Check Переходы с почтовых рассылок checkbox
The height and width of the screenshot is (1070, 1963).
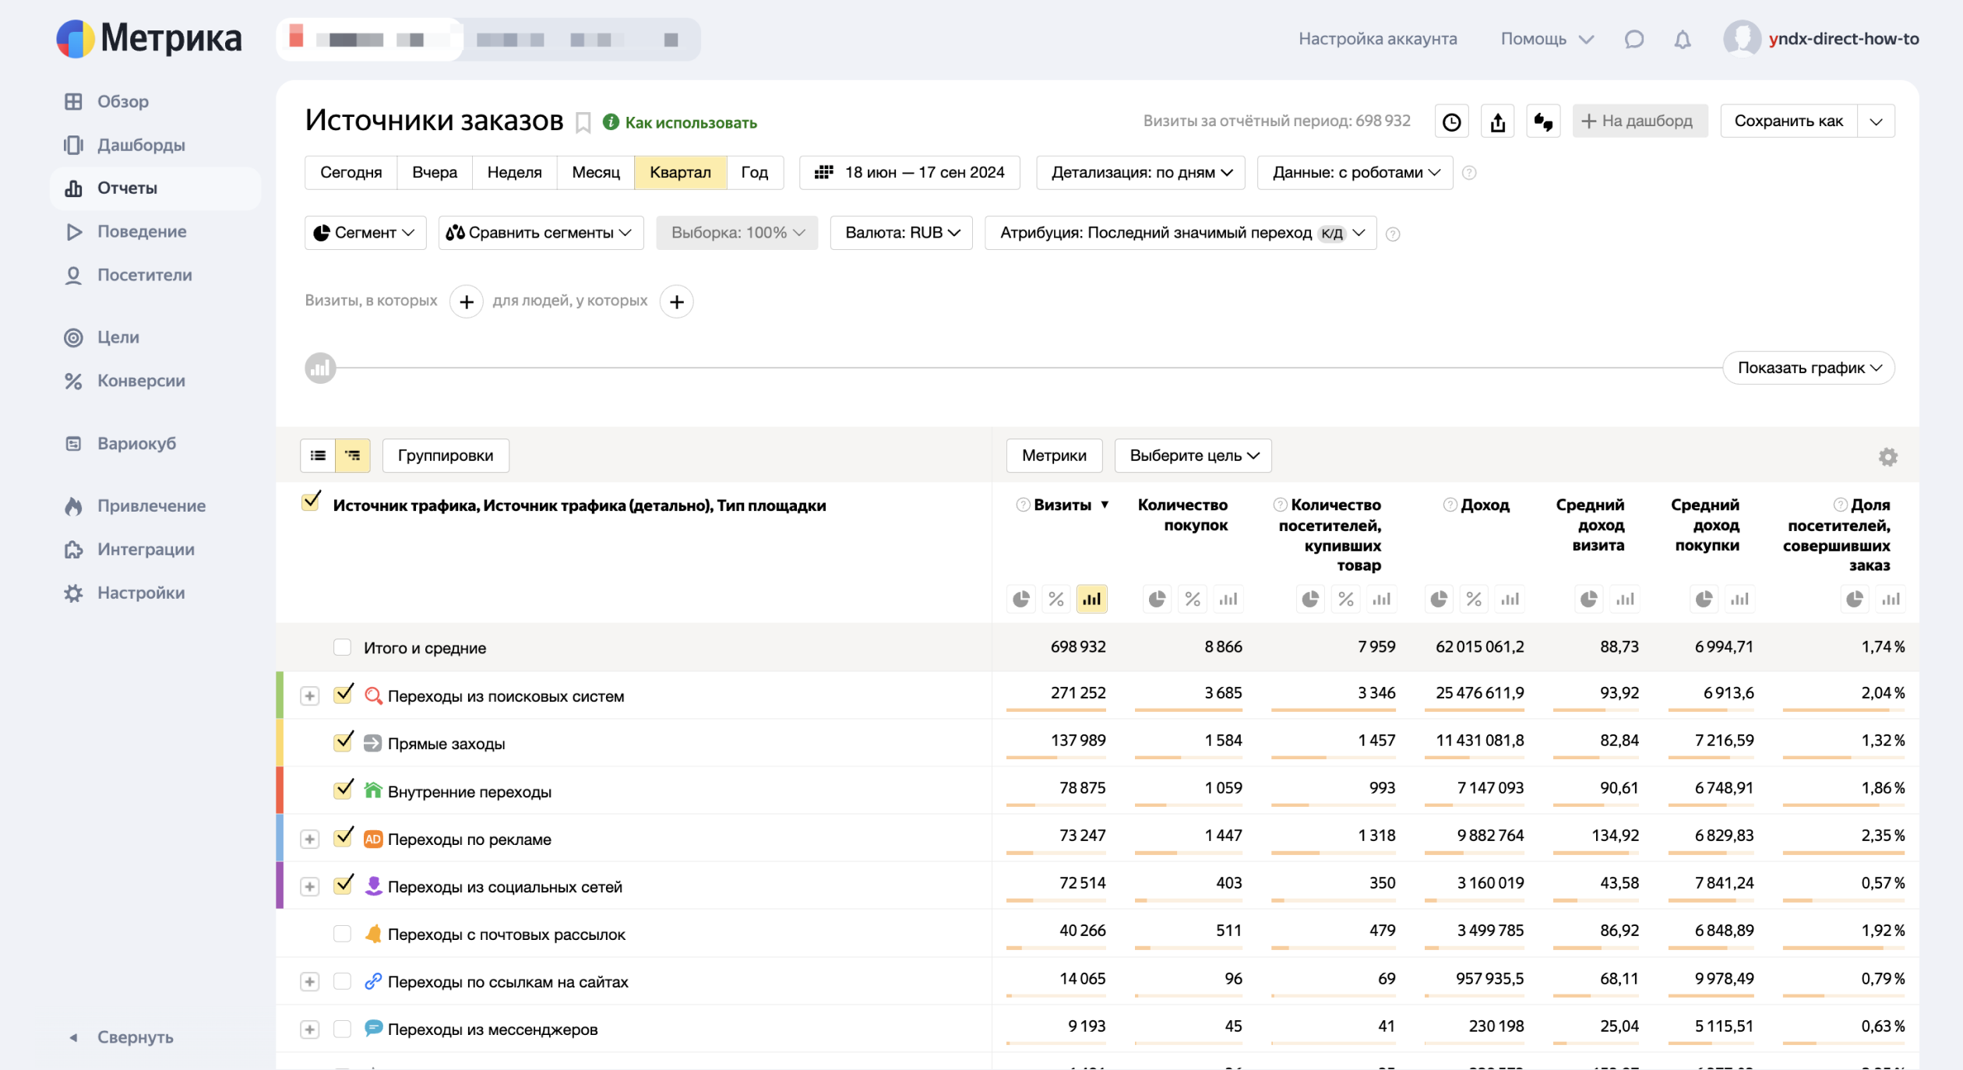(x=342, y=934)
